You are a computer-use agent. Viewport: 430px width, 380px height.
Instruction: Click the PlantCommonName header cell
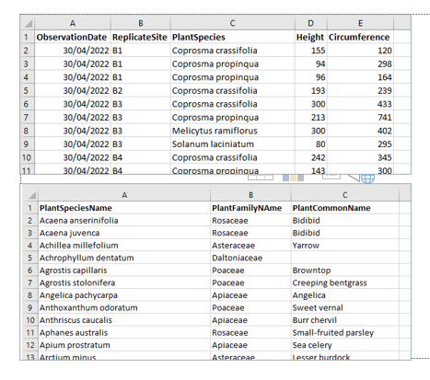tap(345, 208)
